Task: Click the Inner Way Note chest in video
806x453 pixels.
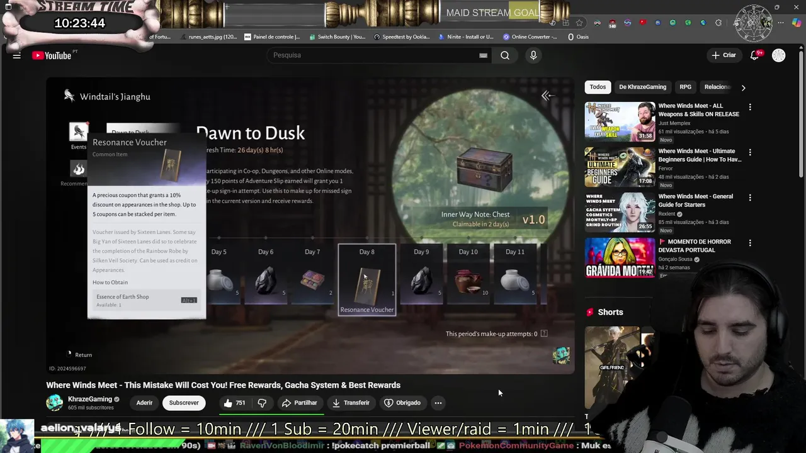Action: 484,170
